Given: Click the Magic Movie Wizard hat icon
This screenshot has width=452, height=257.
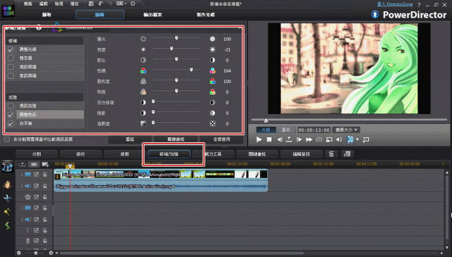Looking at the screenshot, I should 7,167.
